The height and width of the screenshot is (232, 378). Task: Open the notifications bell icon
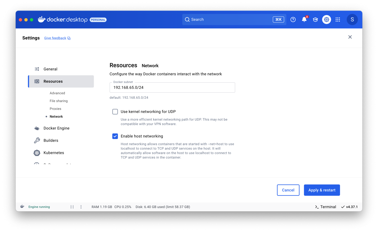click(304, 20)
